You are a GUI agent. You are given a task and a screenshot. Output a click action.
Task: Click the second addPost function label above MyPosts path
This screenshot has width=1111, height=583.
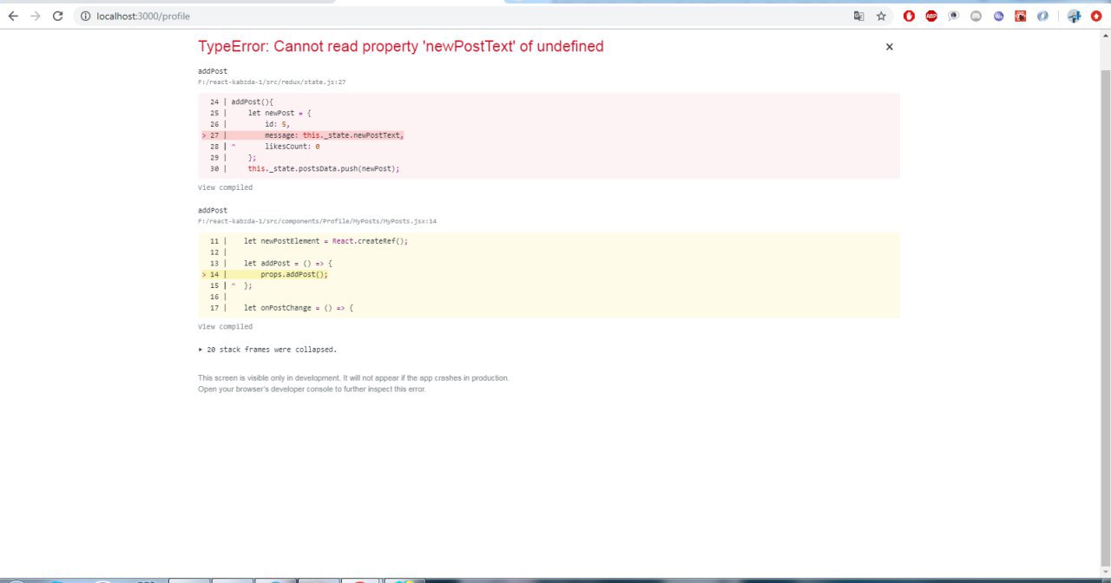[x=213, y=211]
